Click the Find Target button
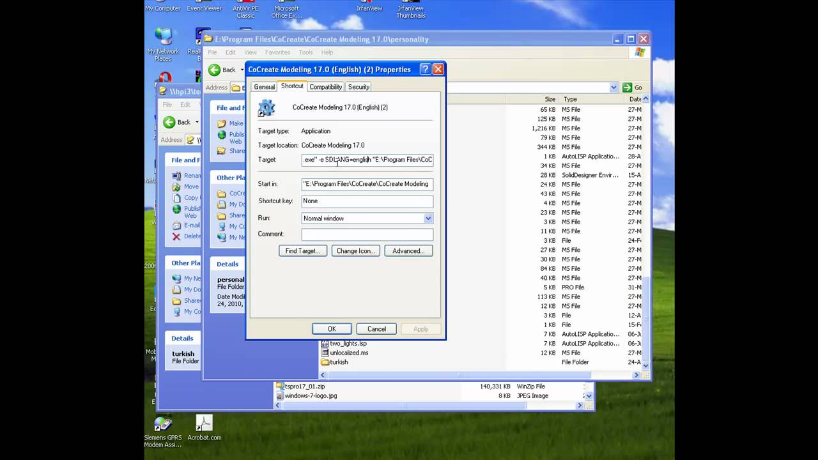The height and width of the screenshot is (460, 818). (x=303, y=251)
